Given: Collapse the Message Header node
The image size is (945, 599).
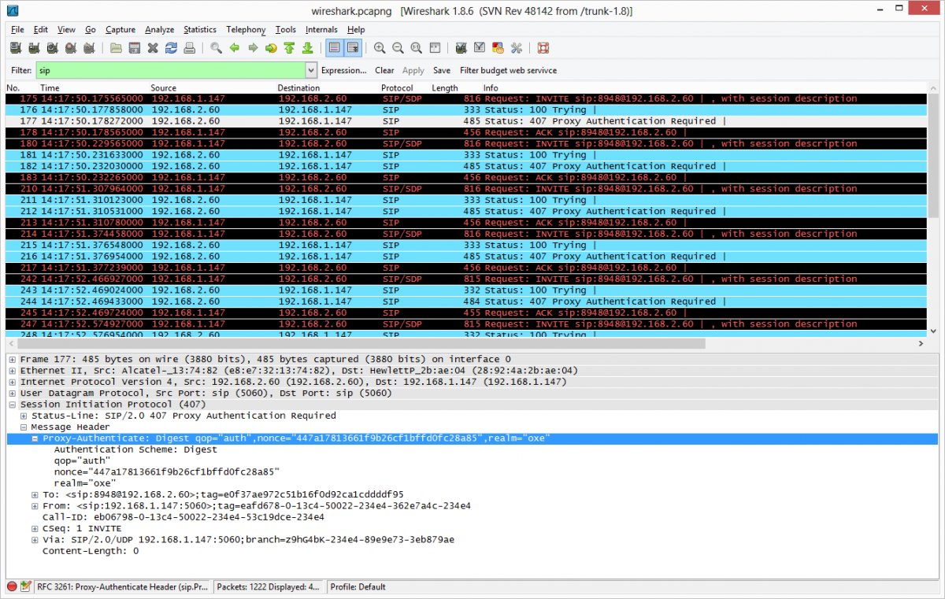Looking at the screenshot, I should click(x=24, y=427).
